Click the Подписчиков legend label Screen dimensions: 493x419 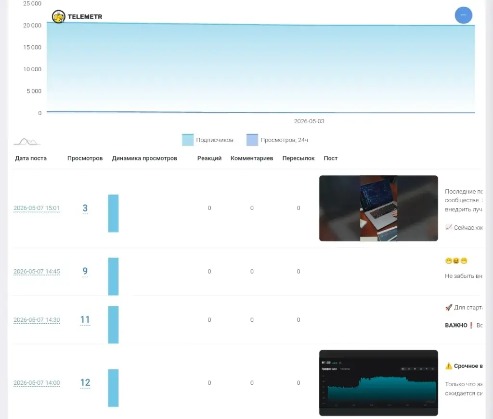click(x=215, y=140)
